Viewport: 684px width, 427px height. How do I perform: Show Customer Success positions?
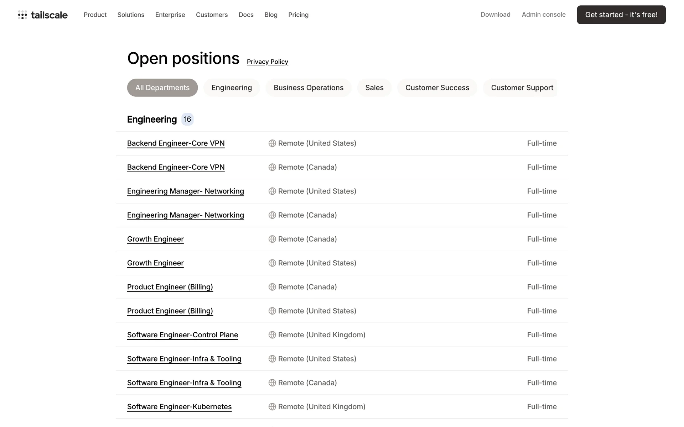click(437, 88)
